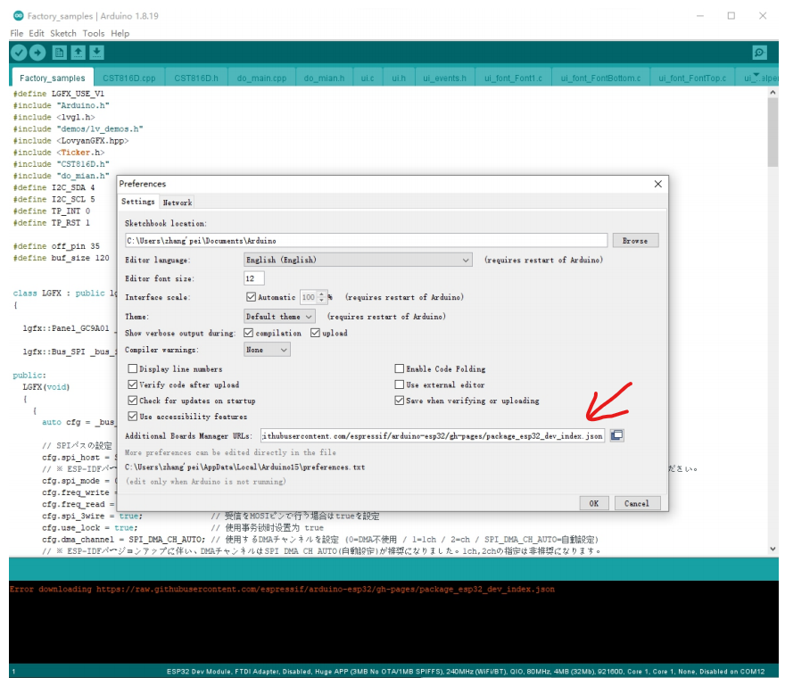
Task: Switch to the ui_font_FontTop.c tab
Action: 692,79
